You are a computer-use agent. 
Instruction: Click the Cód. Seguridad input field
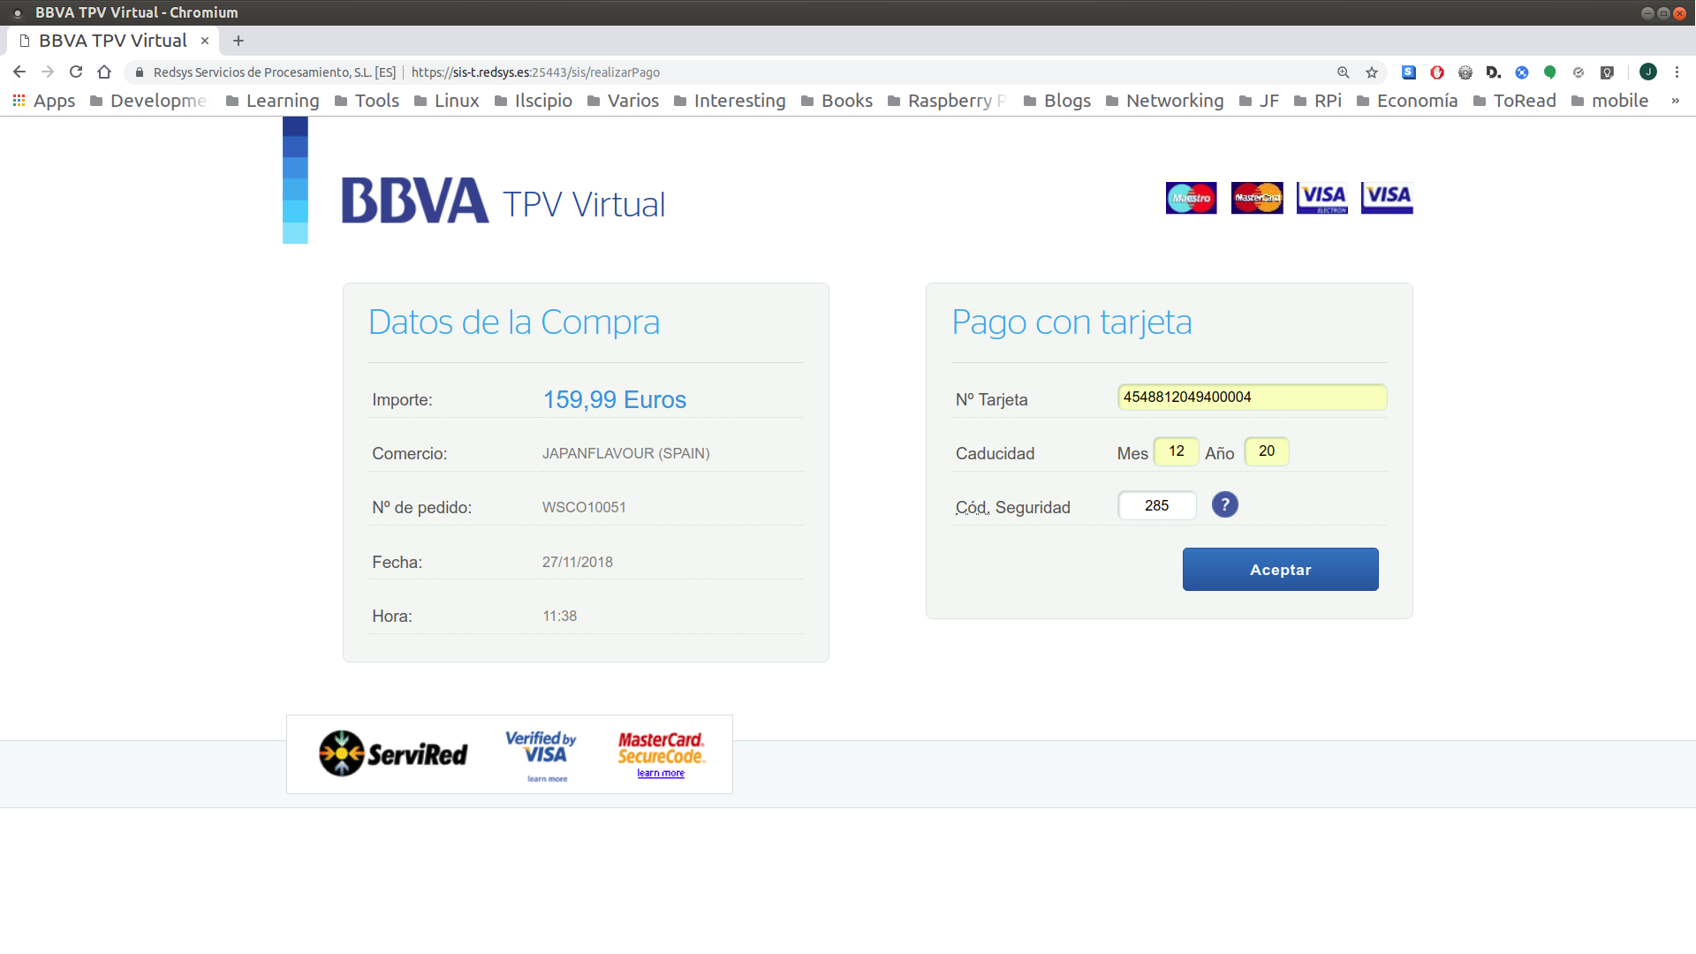[1157, 506]
